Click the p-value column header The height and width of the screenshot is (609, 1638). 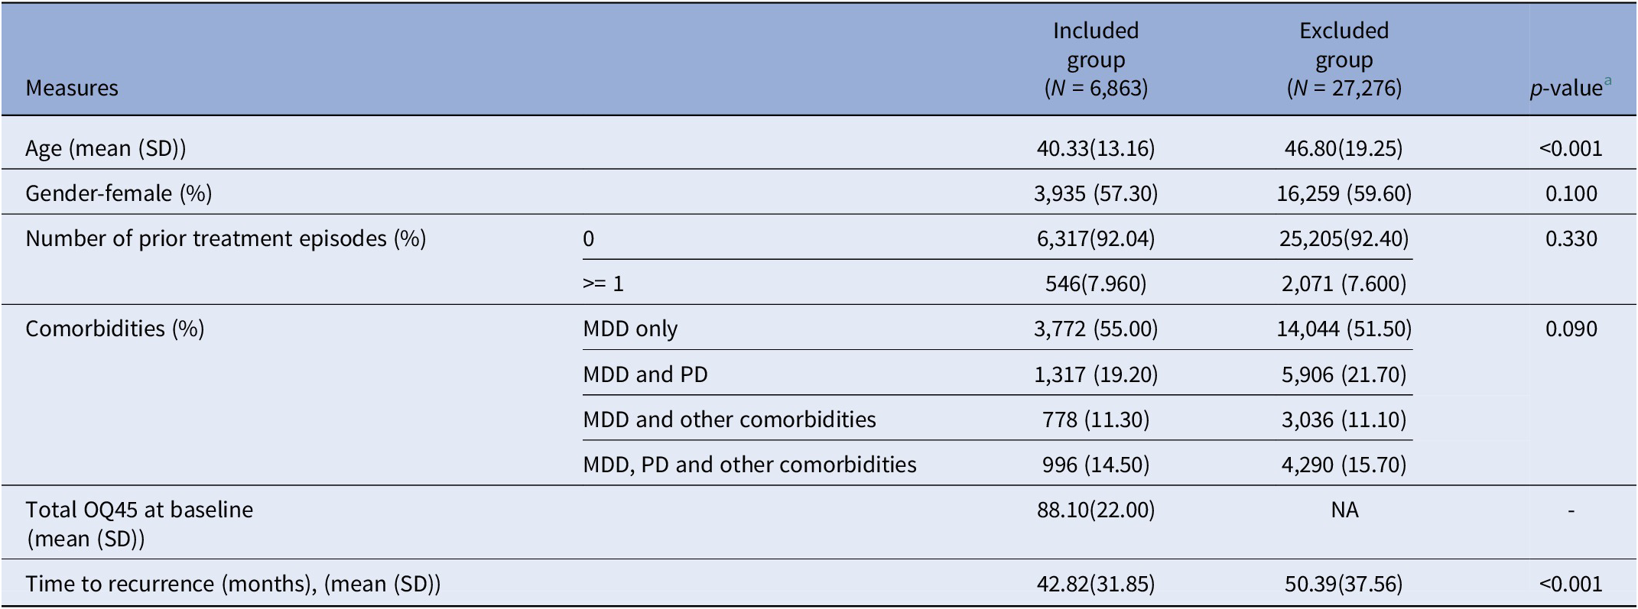pos(1565,89)
